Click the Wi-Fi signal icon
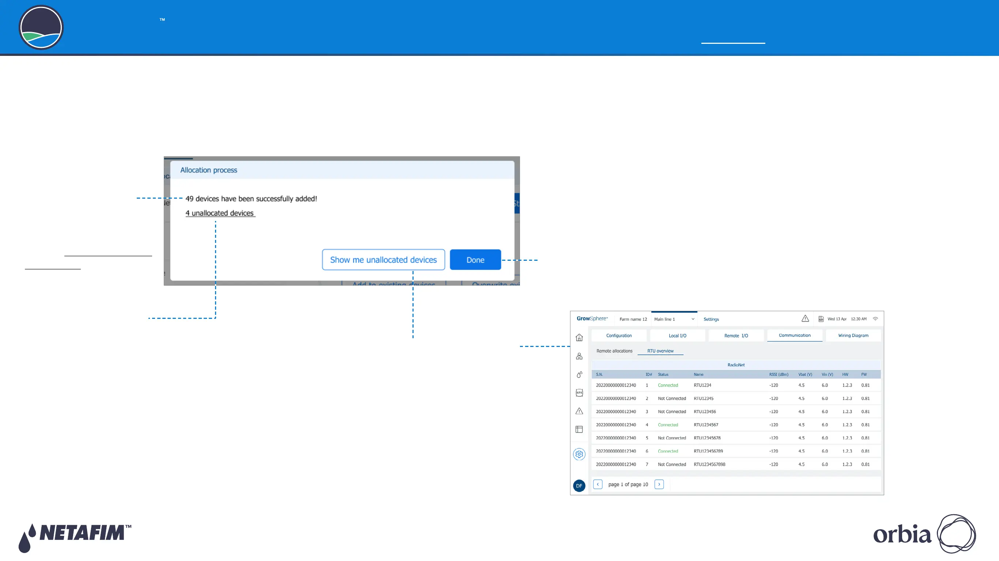This screenshot has width=999, height=561. point(875,319)
